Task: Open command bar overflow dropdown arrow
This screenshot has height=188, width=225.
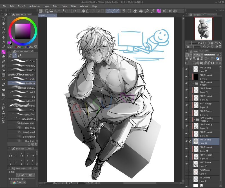Action: click(x=183, y=11)
